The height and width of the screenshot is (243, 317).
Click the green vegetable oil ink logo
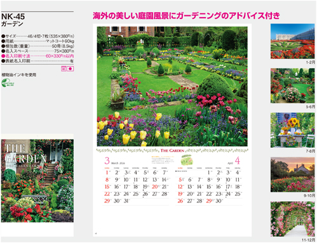coord(8,83)
